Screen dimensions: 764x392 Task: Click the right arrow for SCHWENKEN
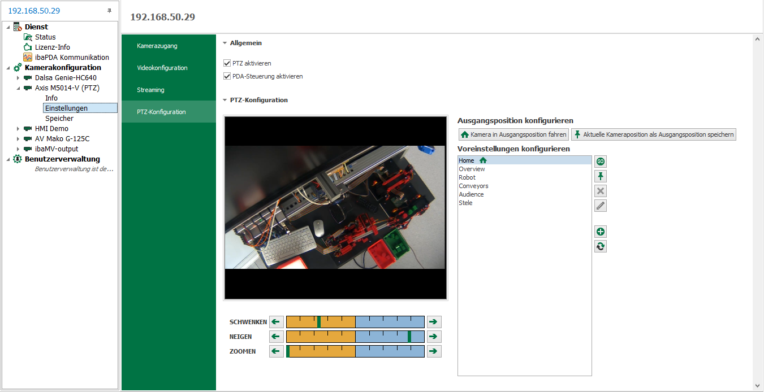click(434, 322)
